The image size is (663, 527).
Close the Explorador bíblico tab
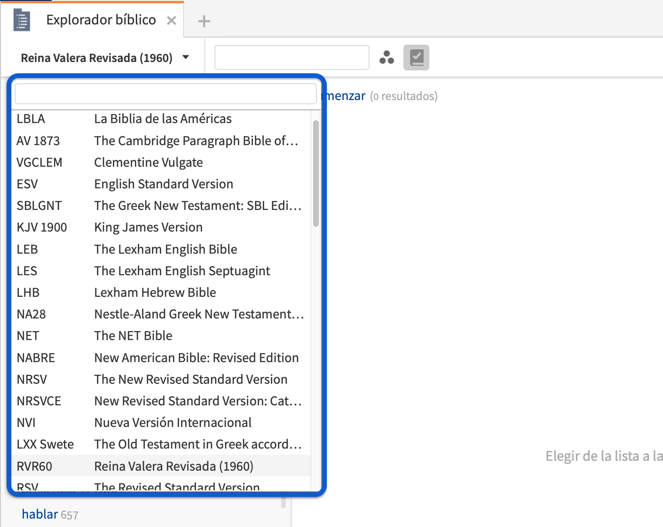coord(172,21)
